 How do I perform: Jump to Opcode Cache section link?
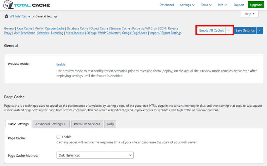pos(55,28)
